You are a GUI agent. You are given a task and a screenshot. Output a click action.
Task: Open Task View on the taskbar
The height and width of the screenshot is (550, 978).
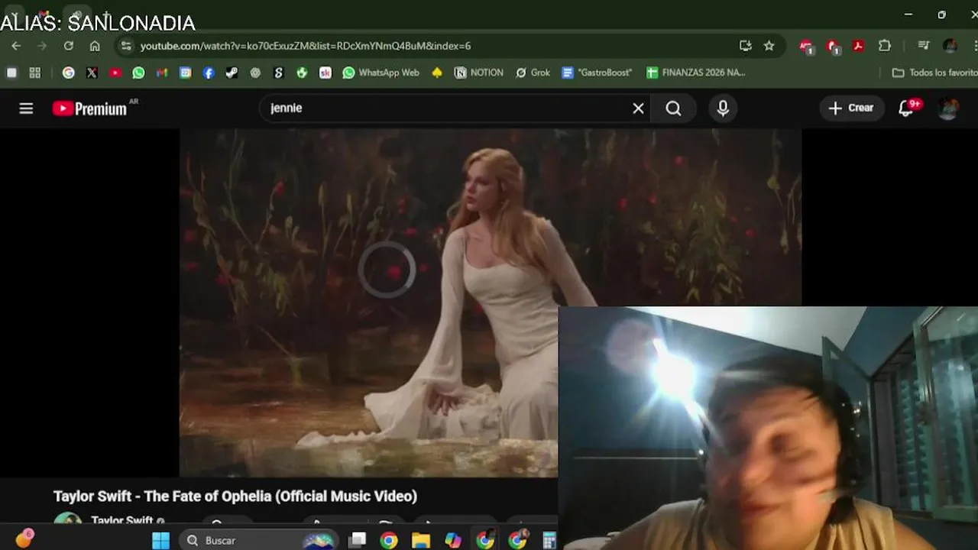pos(357,540)
